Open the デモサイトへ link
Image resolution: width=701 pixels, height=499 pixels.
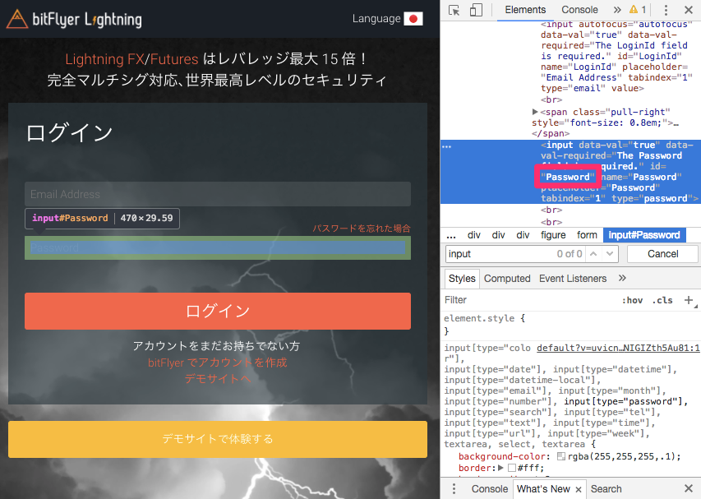click(218, 379)
